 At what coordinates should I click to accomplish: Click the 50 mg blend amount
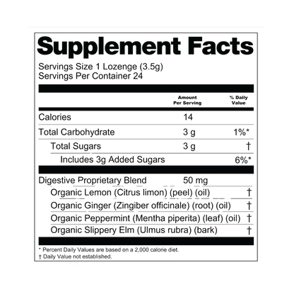coord(195,181)
